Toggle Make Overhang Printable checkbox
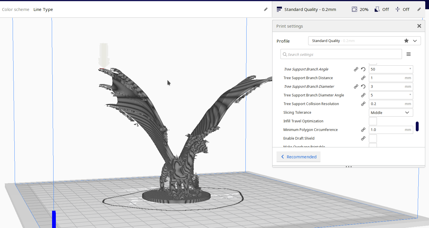The image size is (429, 228). pyautogui.click(x=373, y=145)
